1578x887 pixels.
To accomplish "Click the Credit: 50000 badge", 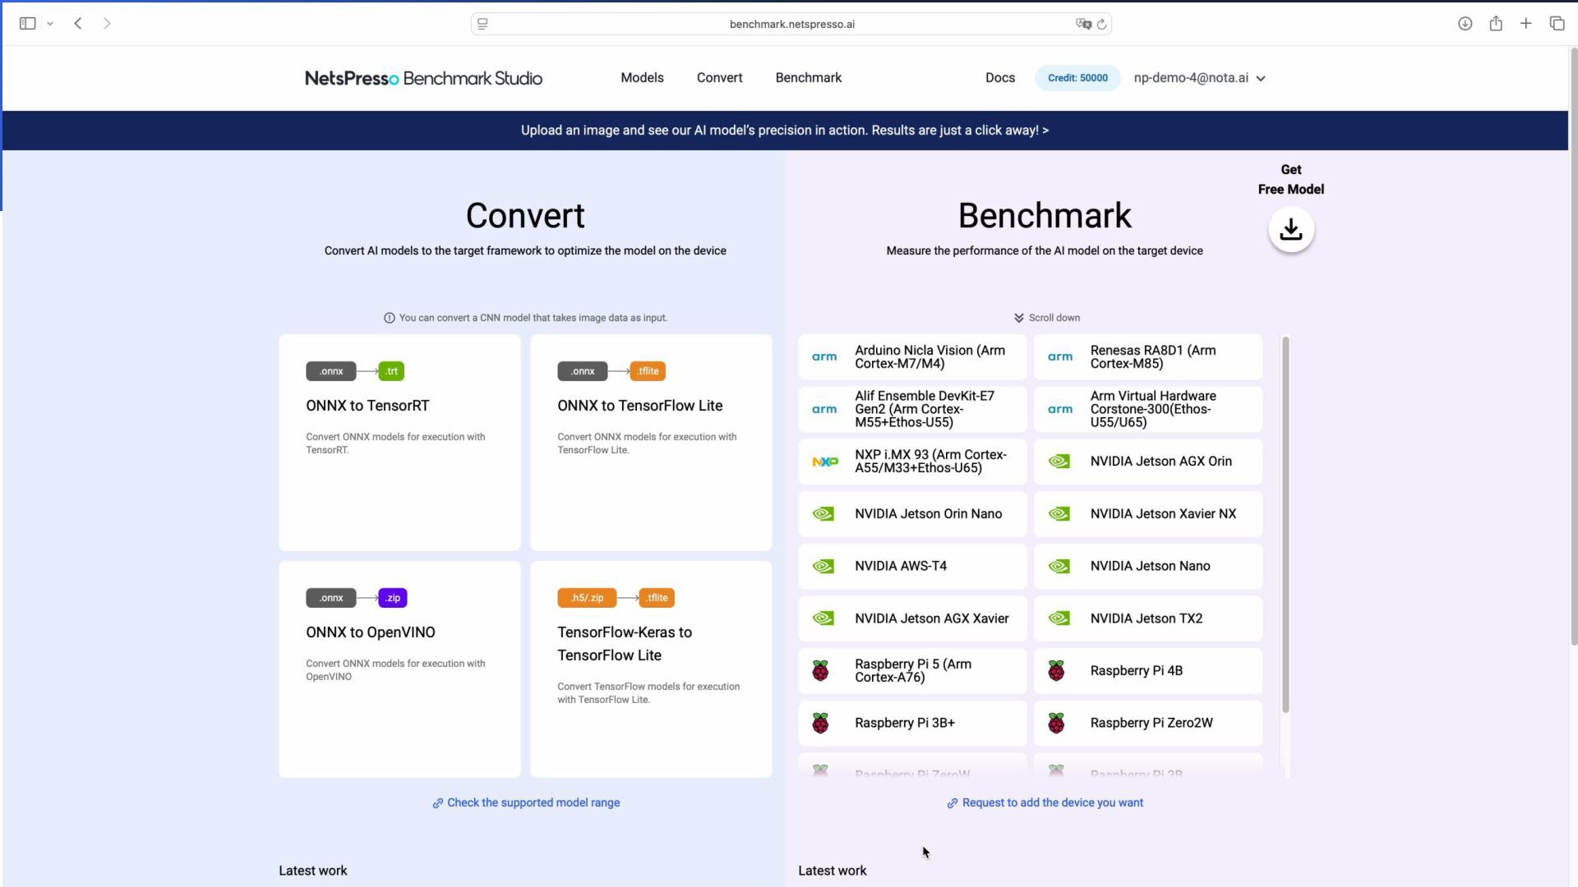I will [1077, 78].
